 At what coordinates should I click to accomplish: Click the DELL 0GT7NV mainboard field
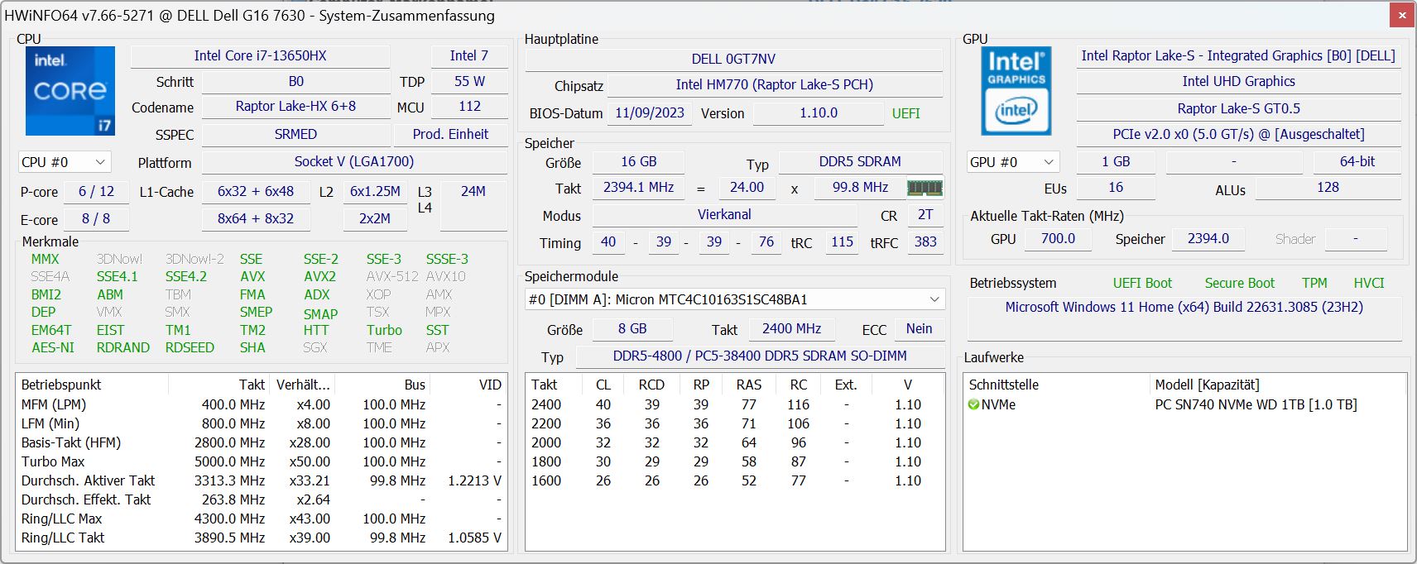[733, 59]
